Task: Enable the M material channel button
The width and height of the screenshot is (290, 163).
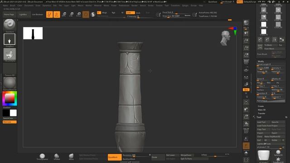Action: pyautogui.click(x=122, y=13)
